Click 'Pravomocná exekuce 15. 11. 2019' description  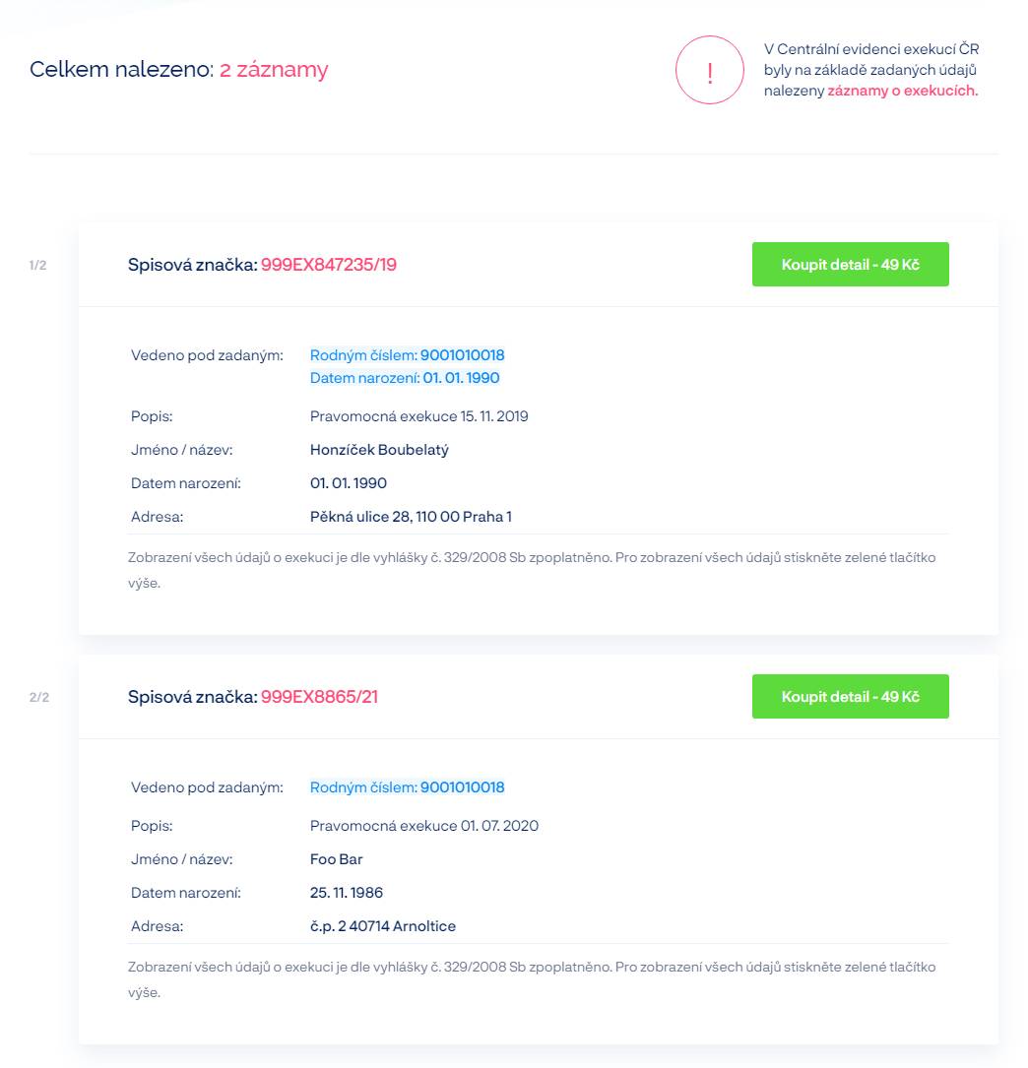click(x=418, y=416)
